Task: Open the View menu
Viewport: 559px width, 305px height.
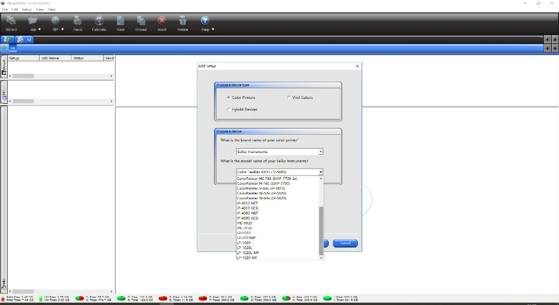Action: [40, 9]
